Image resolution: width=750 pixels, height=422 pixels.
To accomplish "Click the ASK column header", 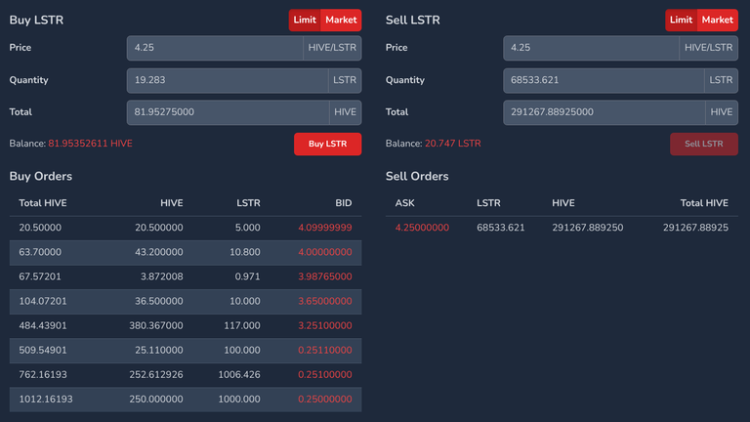I will [404, 203].
